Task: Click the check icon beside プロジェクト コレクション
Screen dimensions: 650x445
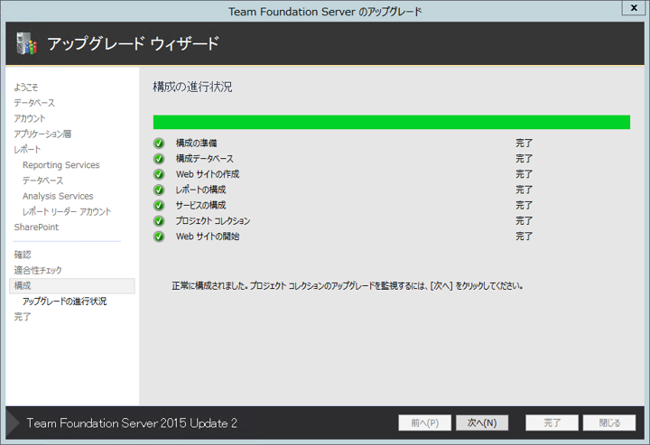Action: pyautogui.click(x=159, y=221)
